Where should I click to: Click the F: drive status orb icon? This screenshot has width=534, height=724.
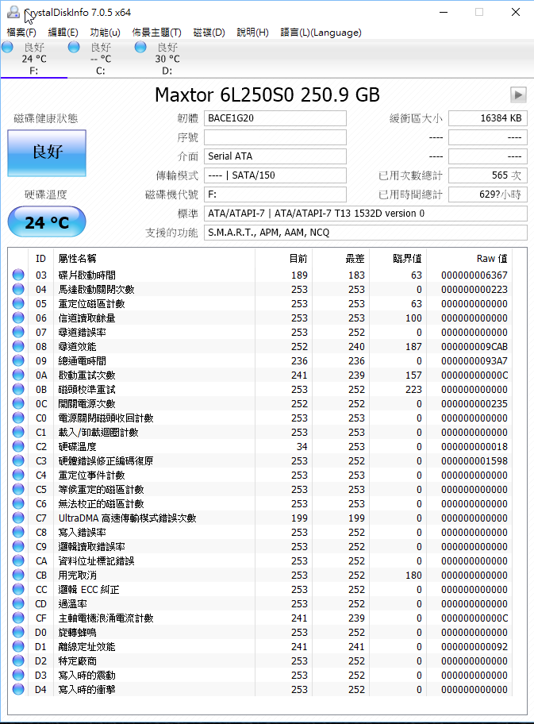7,48
